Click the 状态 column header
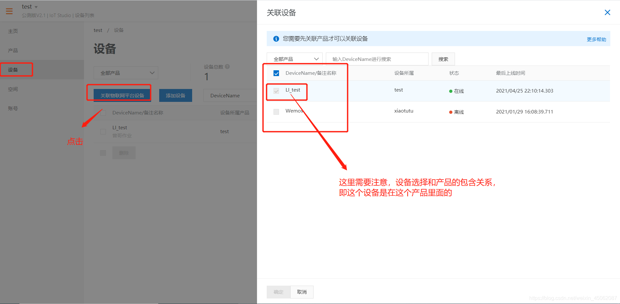The image size is (620, 304). pyautogui.click(x=454, y=73)
